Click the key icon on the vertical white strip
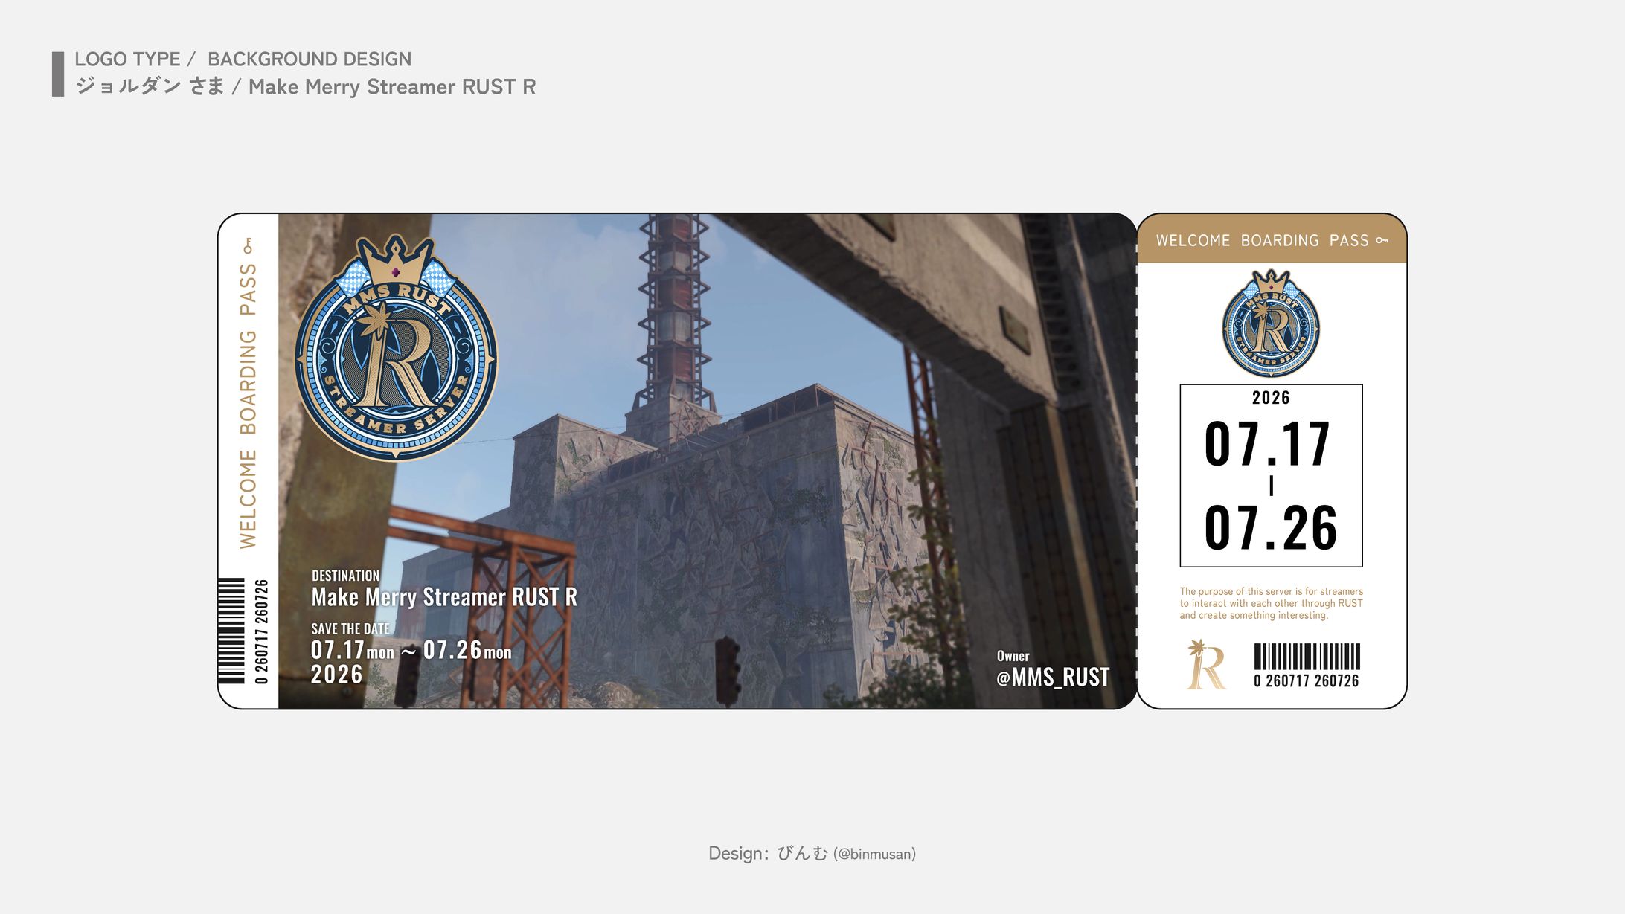 tap(248, 245)
